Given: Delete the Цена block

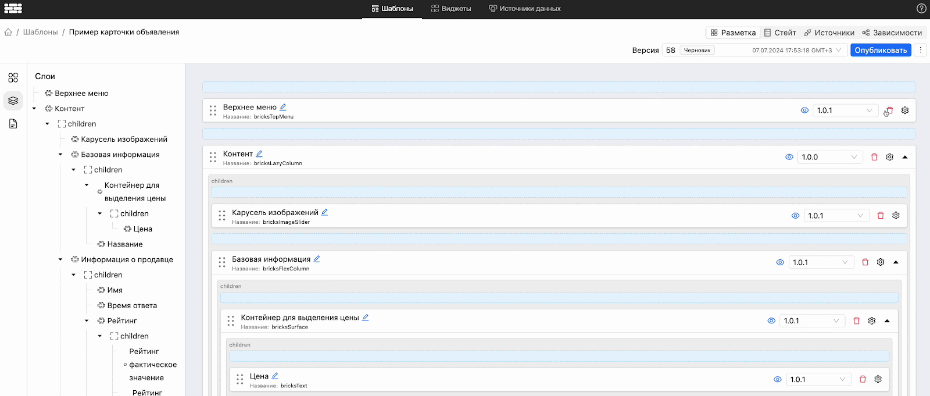Looking at the screenshot, I should (x=863, y=379).
